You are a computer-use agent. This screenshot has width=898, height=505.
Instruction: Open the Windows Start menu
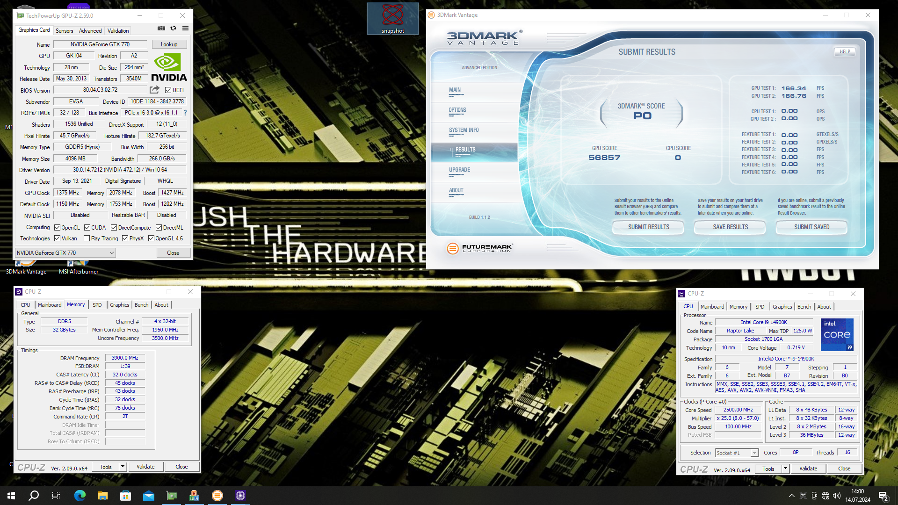pos(11,496)
